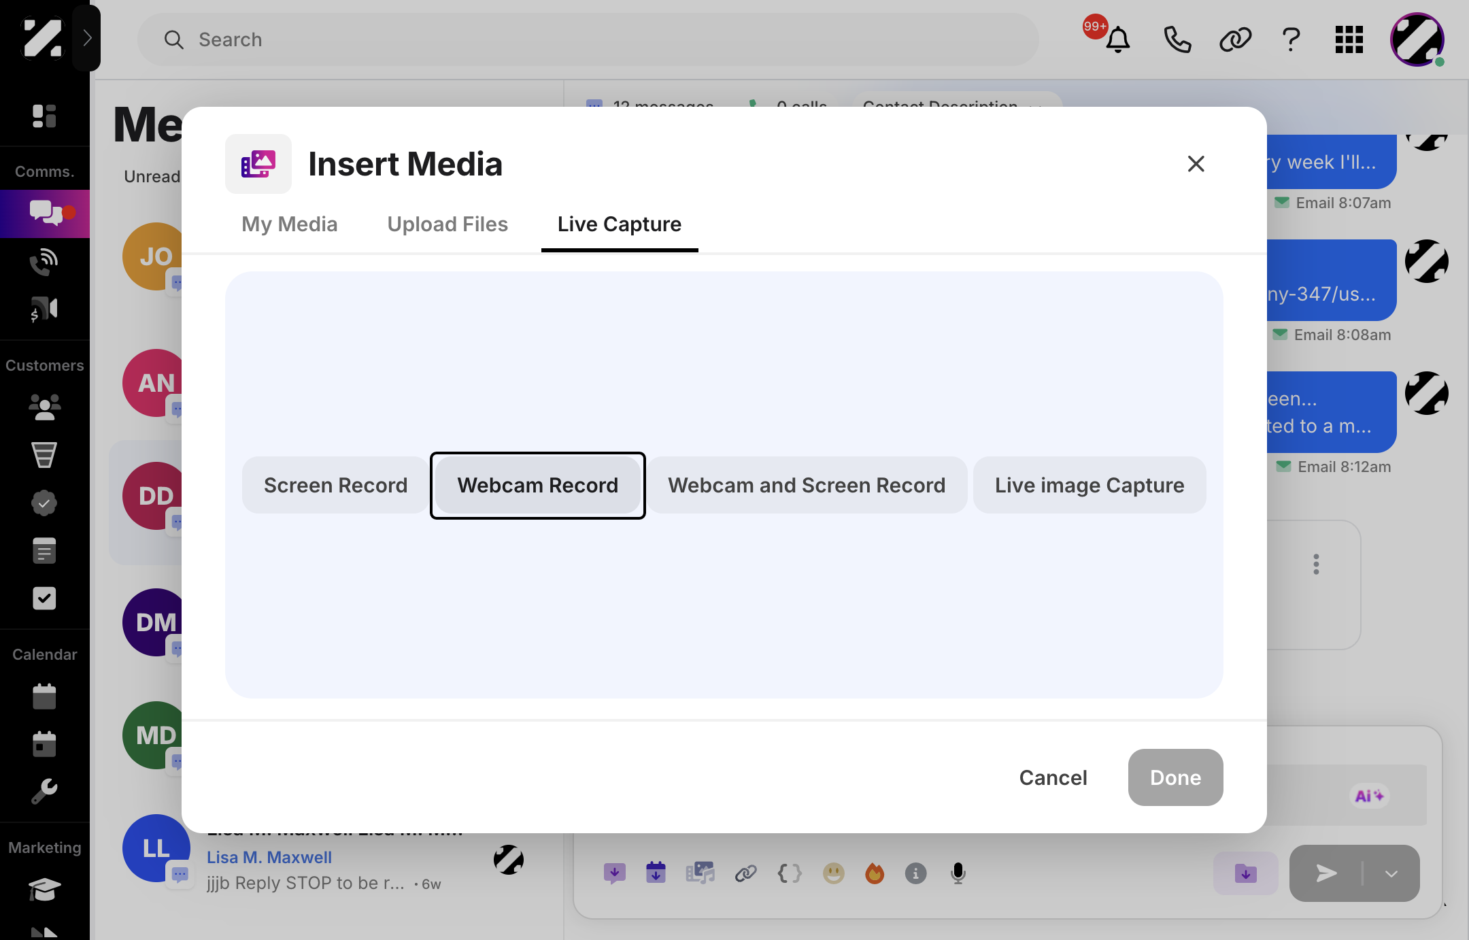Open the apps grid menu
This screenshot has height=940, width=1469.
(x=1349, y=39)
